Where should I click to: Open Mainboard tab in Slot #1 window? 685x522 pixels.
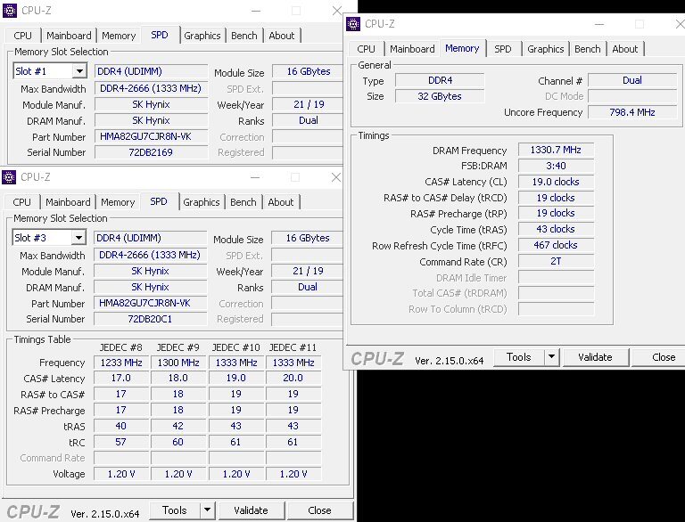(x=69, y=36)
